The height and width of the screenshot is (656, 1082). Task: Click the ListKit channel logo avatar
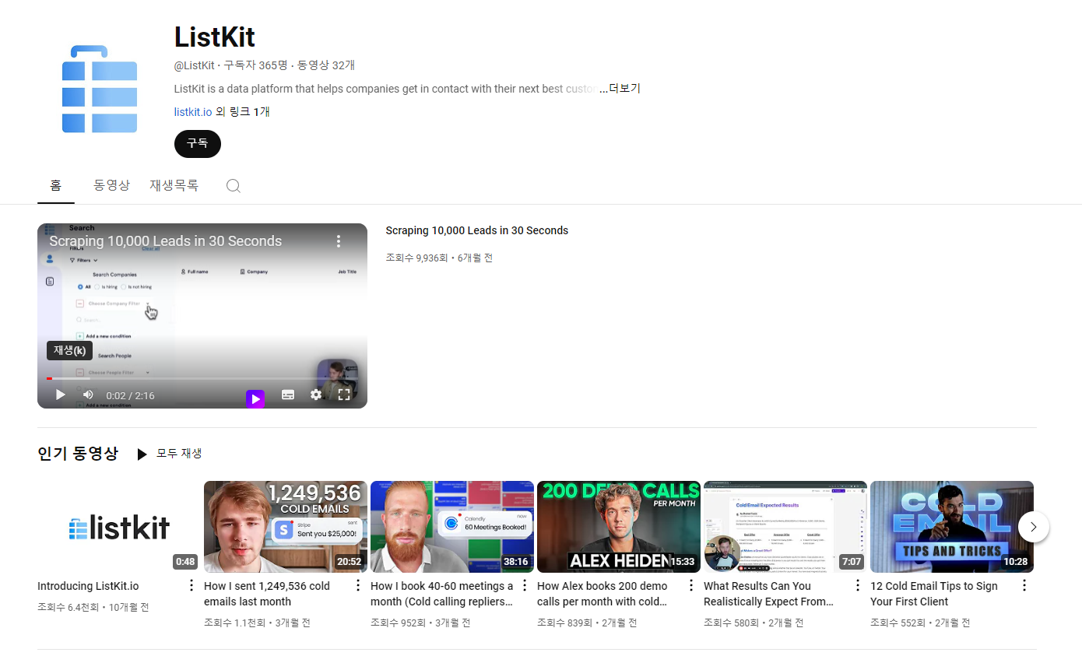100,89
